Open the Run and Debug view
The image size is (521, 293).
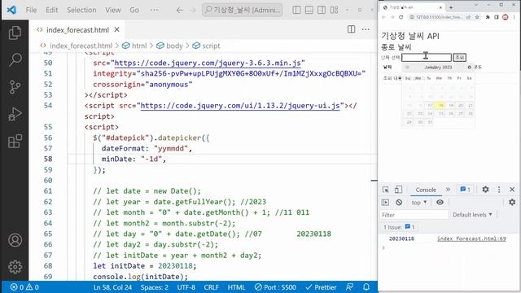click(15, 114)
